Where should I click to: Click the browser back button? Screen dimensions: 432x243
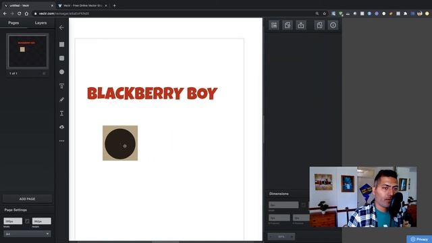click(x=5, y=13)
